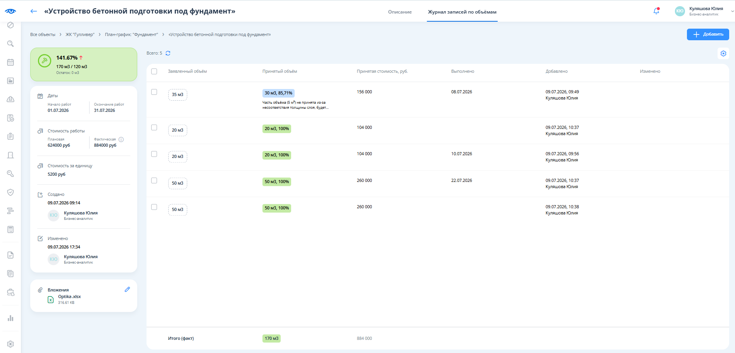Open the magnifier search icon in sidebar

pyautogui.click(x=10, y=44)
